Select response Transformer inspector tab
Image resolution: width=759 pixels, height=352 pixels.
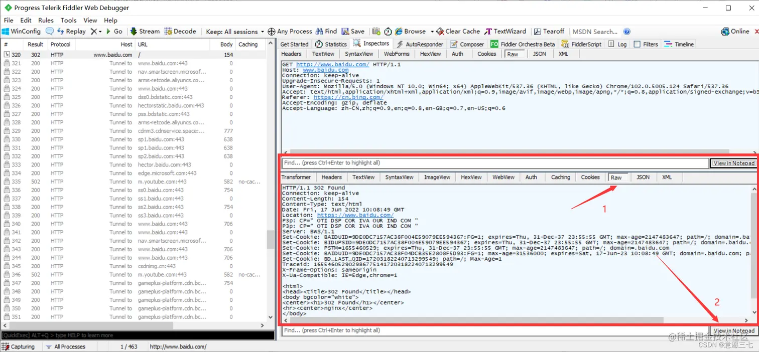click(296, 177)
